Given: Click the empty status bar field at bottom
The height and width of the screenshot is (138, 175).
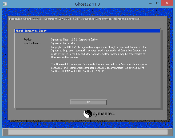Looking at the screenshot, I should (88, 132).
